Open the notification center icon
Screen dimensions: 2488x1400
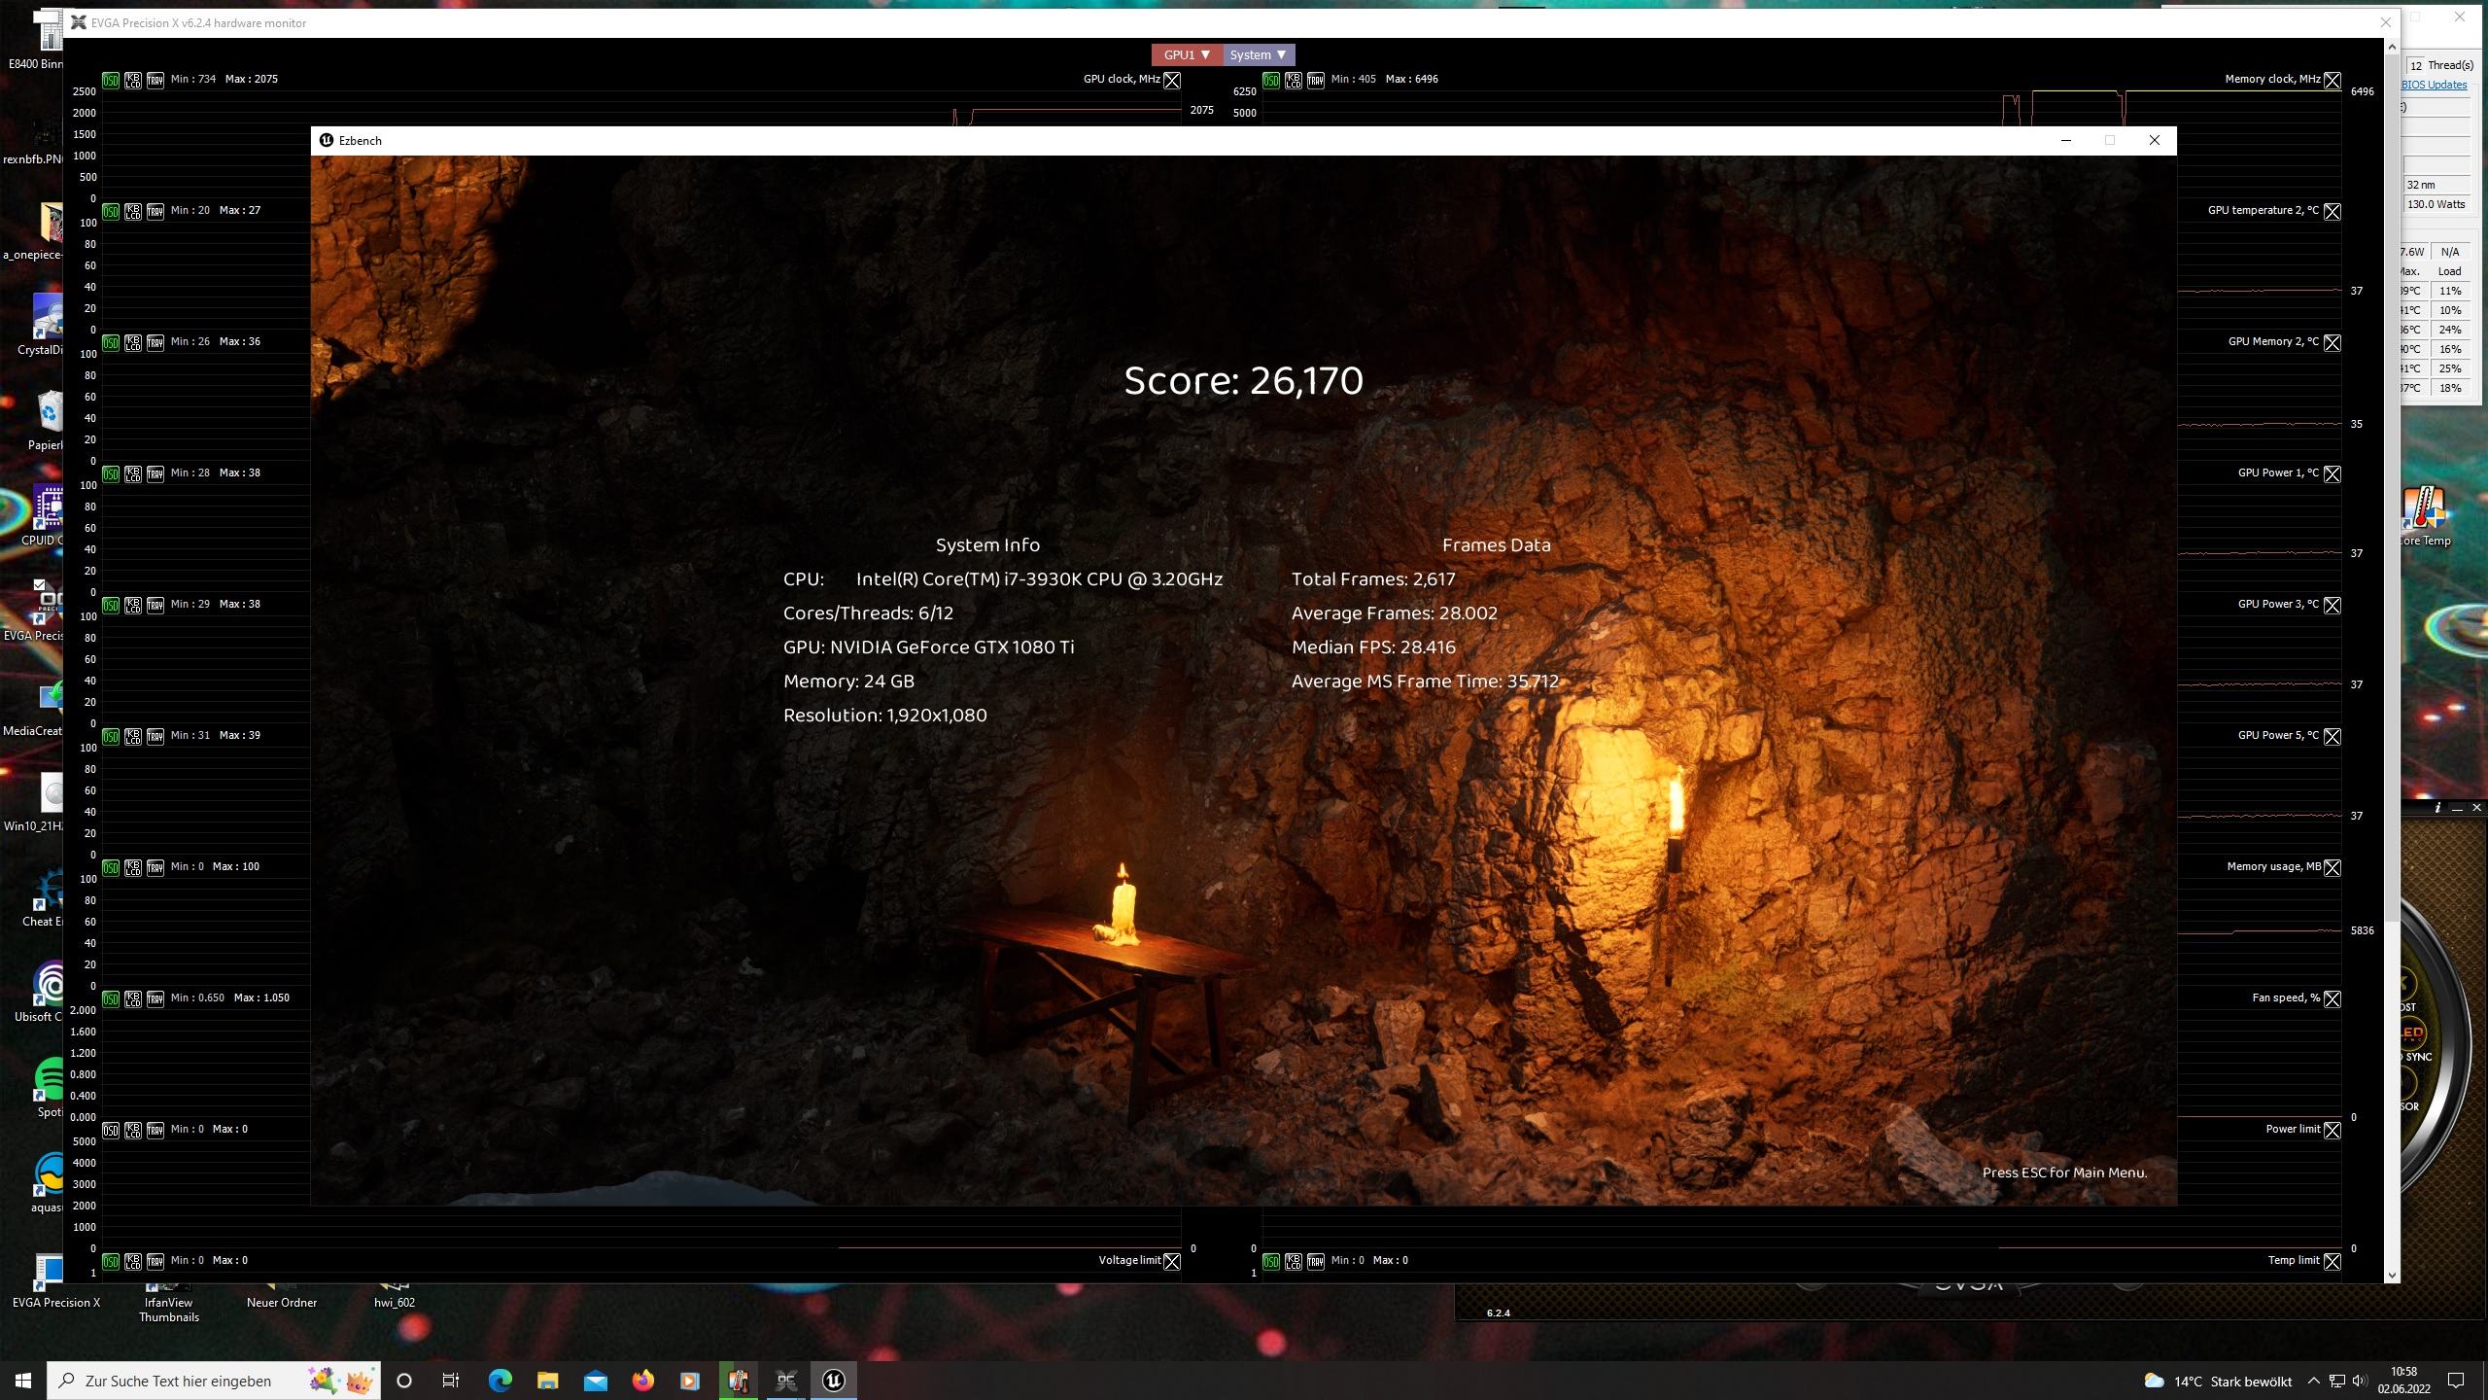[x=2456, y=1381]
